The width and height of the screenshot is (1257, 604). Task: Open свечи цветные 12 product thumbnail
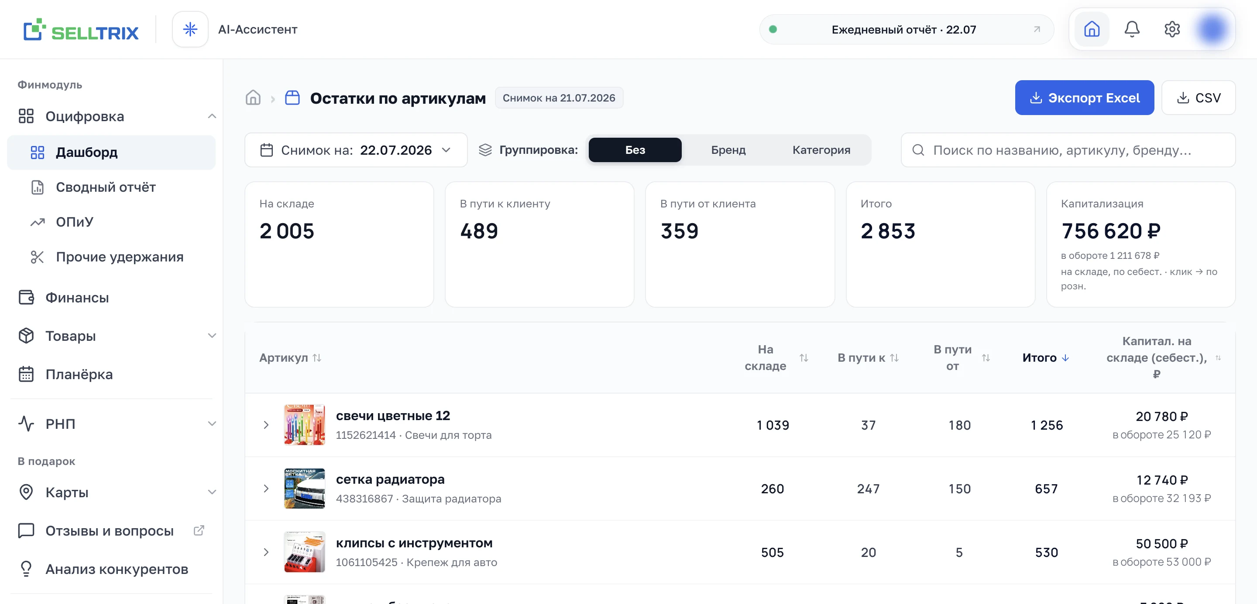click(x=305, y=425)
